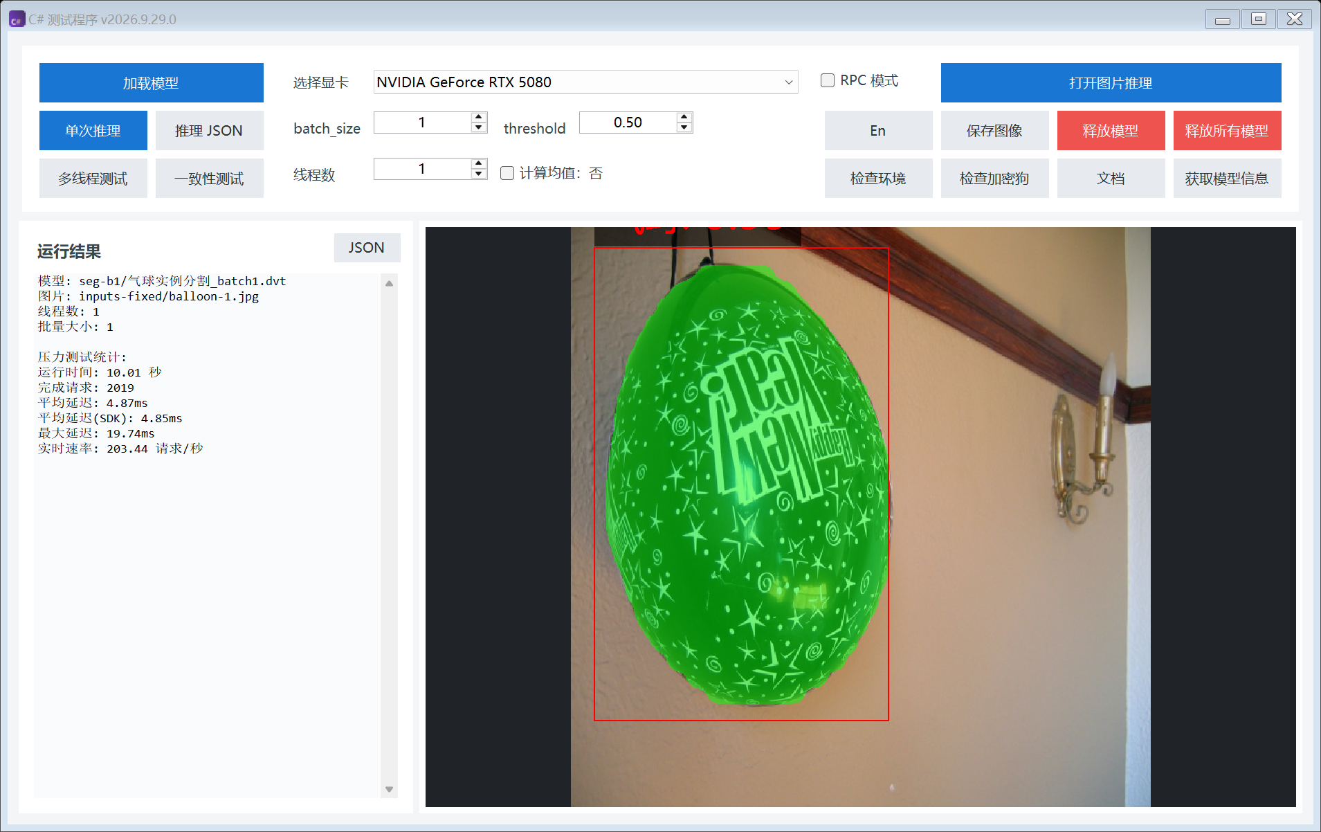Minimize the application window
The height and width of the screenshot is (832, 1321).
click(1222, 19)
